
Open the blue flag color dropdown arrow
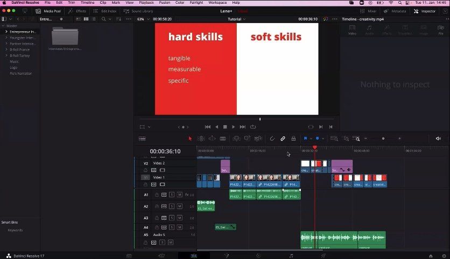pyautogui.click(x=311, y=139)
